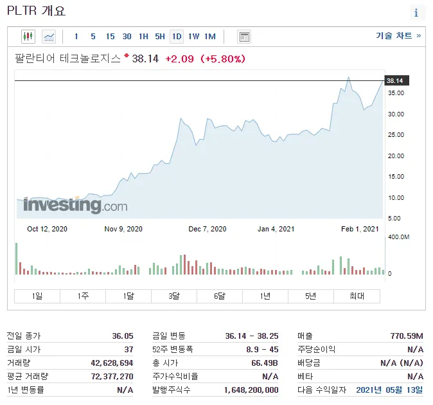This screenshot has height=405, width=433.
Task: Switch interval to 1M
Action: [x=210, y=37]
